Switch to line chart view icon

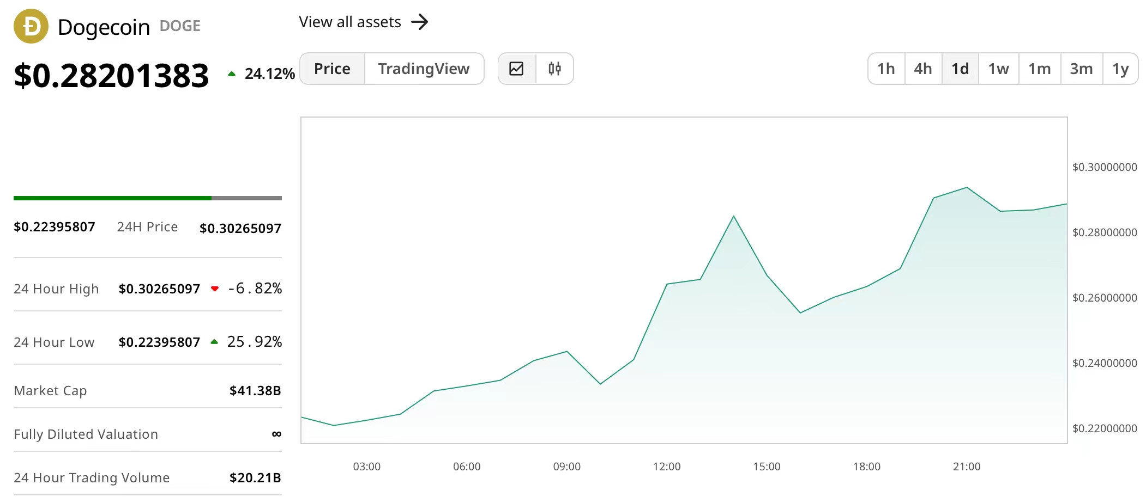coord(516,69)
